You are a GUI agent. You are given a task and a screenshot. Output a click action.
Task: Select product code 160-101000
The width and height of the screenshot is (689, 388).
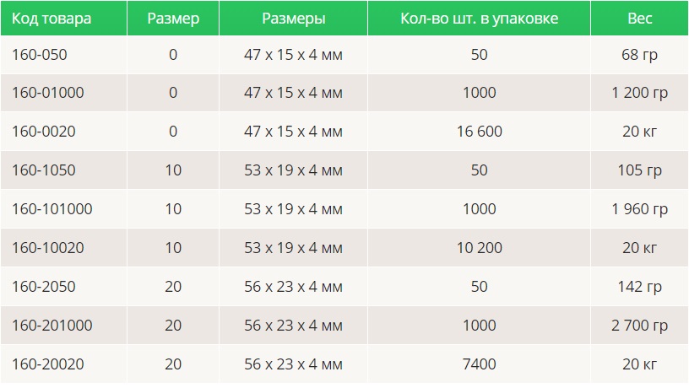coord(52,209)
